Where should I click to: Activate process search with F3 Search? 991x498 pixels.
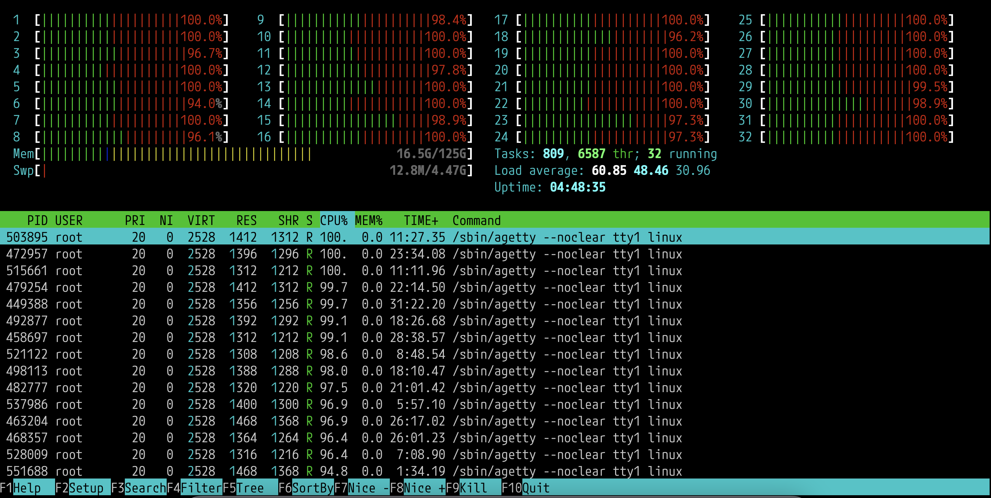click(138, 488)
